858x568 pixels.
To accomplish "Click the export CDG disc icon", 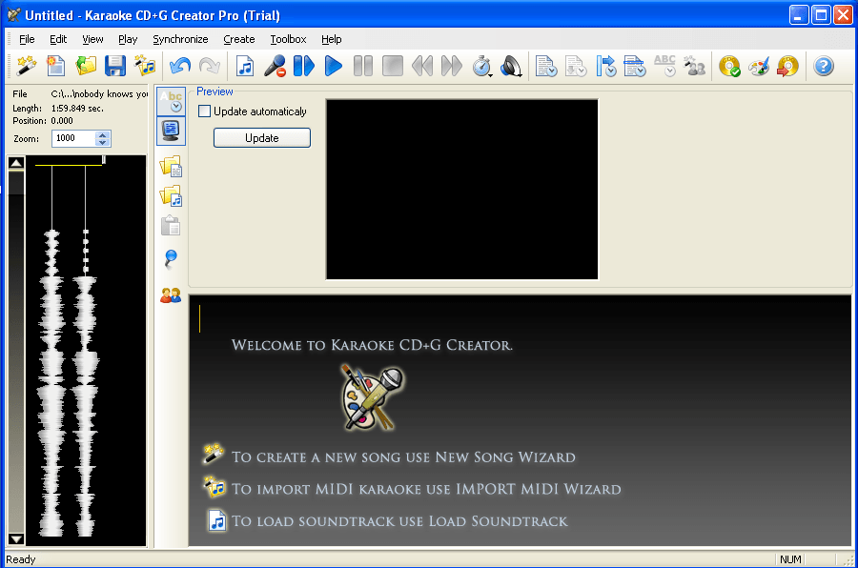I will (786, 65).
